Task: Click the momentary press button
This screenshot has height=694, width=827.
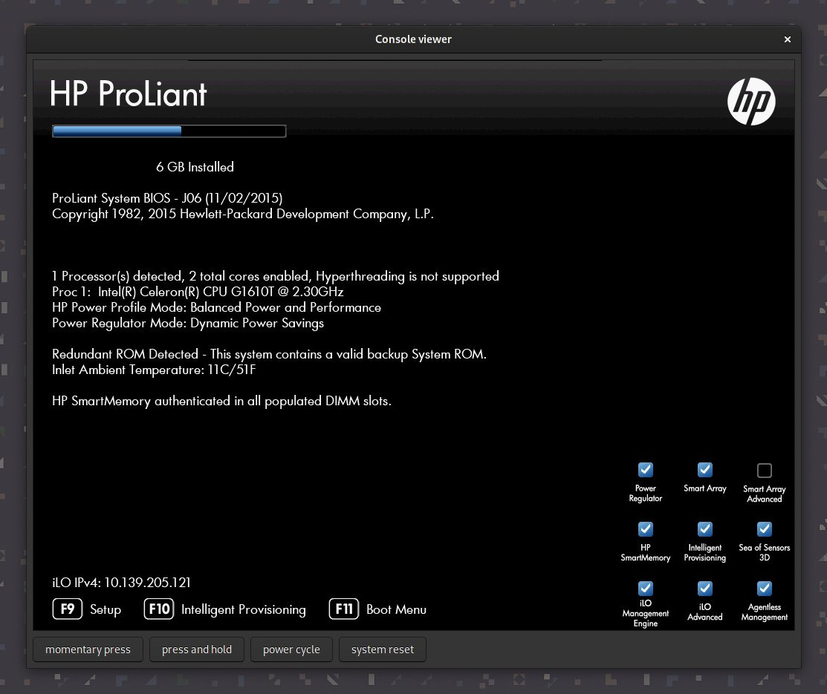Action: tap(88, 649)
